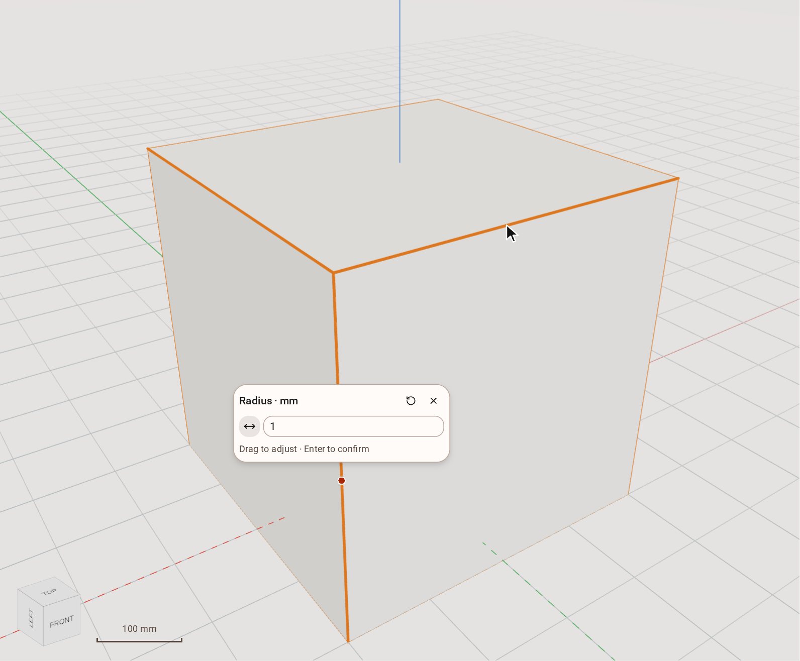Select the red fillet handle dot on the edge
Viewport: 800px width, 661px height.
pyautogui.click(x=342, y=481)
